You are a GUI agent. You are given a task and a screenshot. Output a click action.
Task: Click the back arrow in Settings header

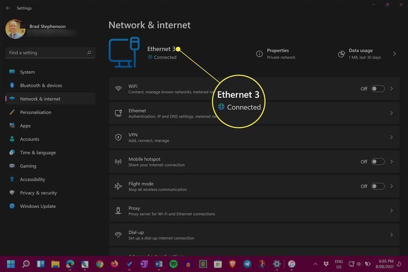pos(8,8)
